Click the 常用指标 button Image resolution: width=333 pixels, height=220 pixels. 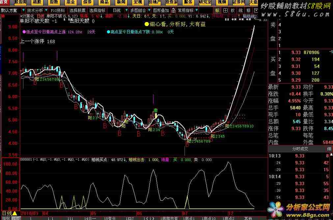[186, 11]
